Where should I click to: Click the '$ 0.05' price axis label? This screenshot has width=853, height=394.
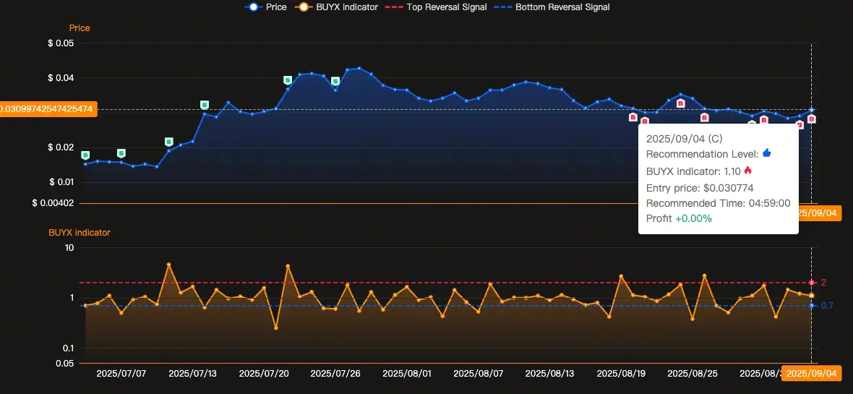point(61,43)
